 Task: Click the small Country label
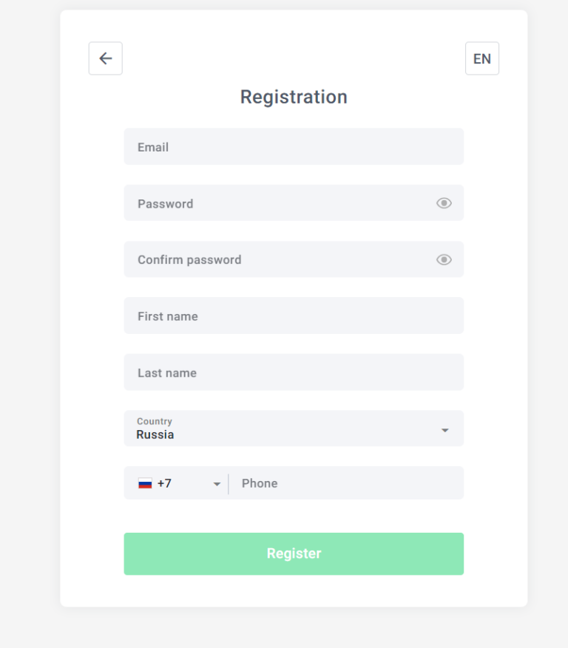pyautogui.click(x=155, y=421)
